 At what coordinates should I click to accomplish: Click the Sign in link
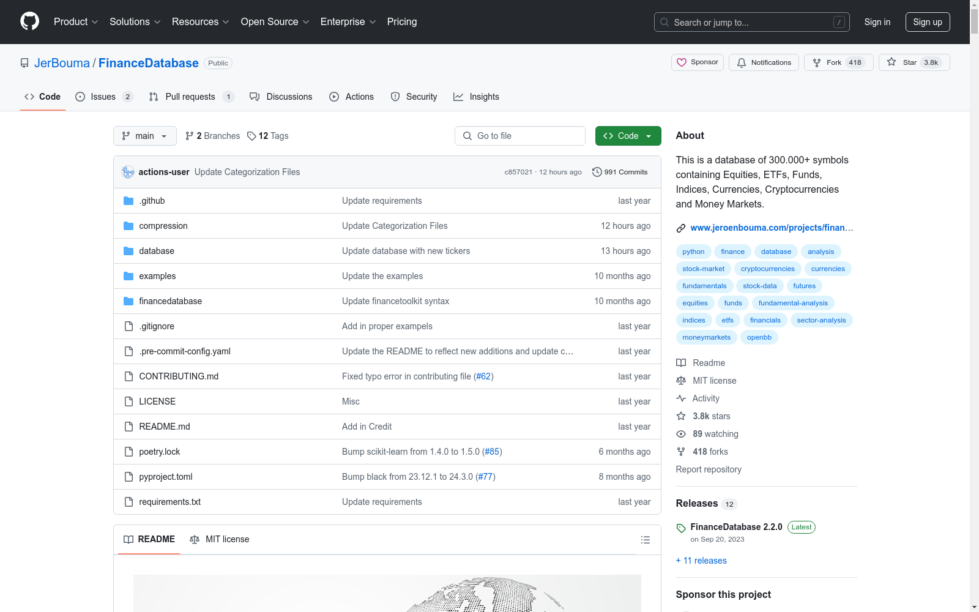[x=877, y=22]
